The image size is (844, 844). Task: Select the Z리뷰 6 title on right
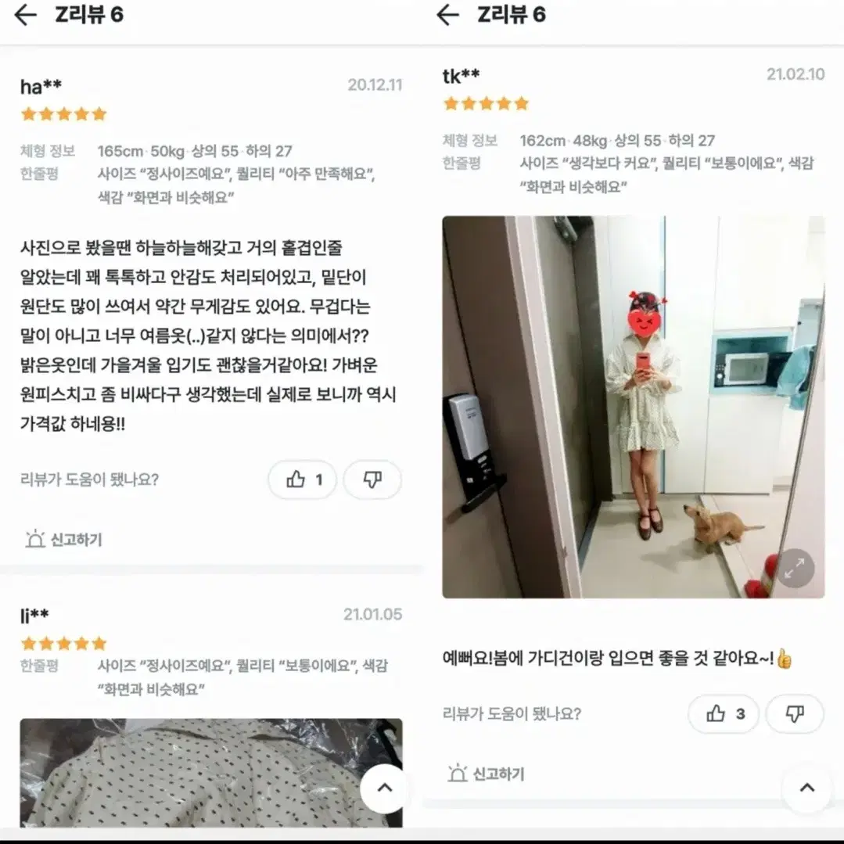click(512, 15)
